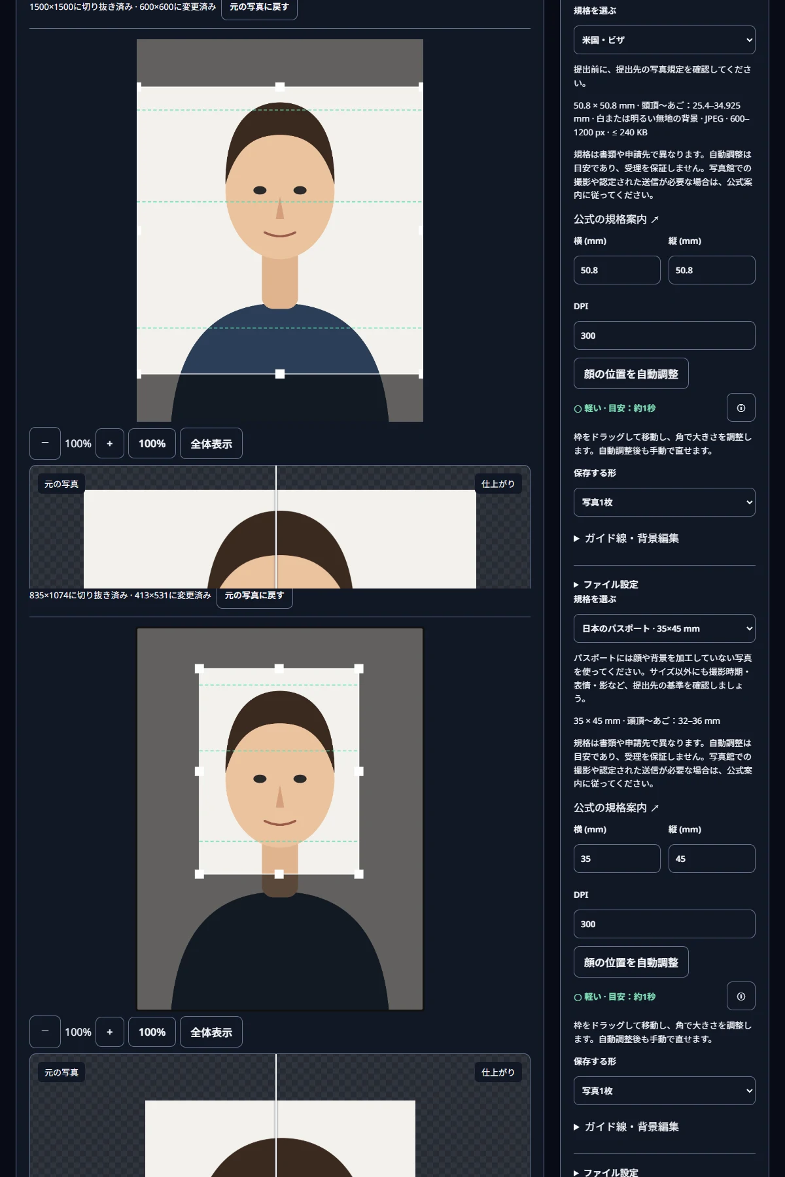Click '軽い・目安：約1秒' status in visa panel
The image size is (785, 1177).
coord(614,408)
